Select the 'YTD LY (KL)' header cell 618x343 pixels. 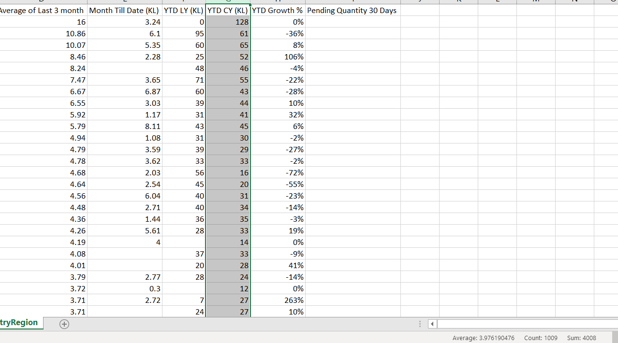[x=184, y=10]
